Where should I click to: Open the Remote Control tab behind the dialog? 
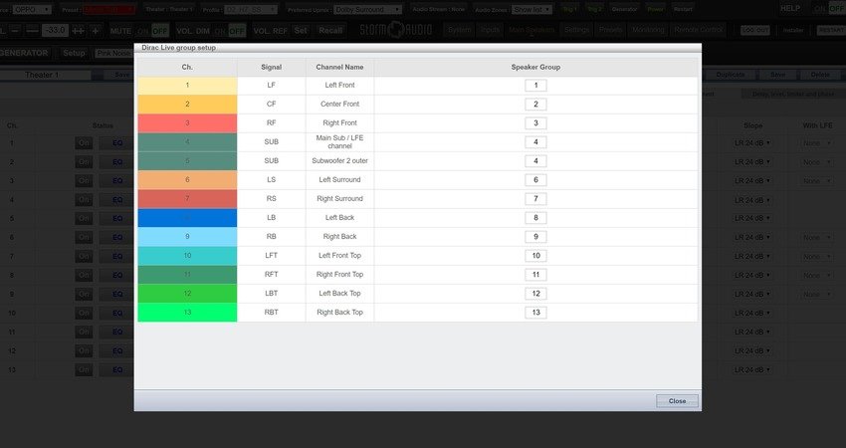coord(699,30)
